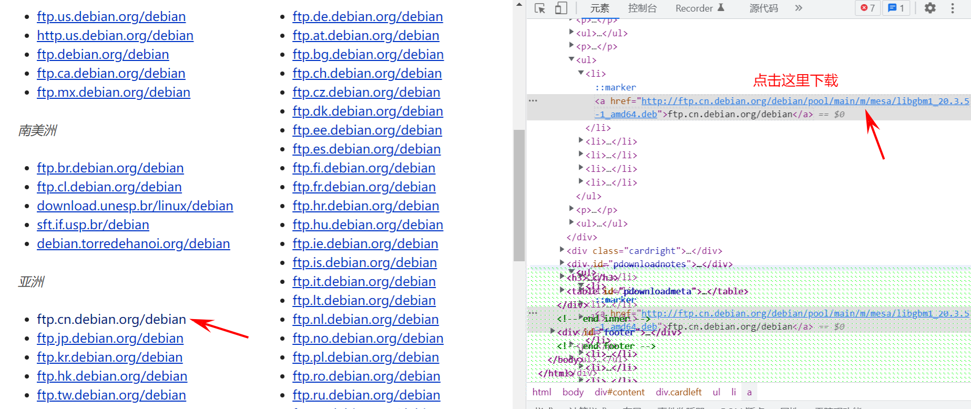The height and width of the screenshot is (409, 971).
Task: Select div#content in the breadcrumb bar
Action: (x=619, y=392)
